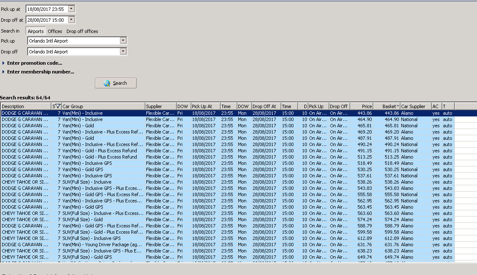Click the Search globe magnifier icon

click(107, 83)
